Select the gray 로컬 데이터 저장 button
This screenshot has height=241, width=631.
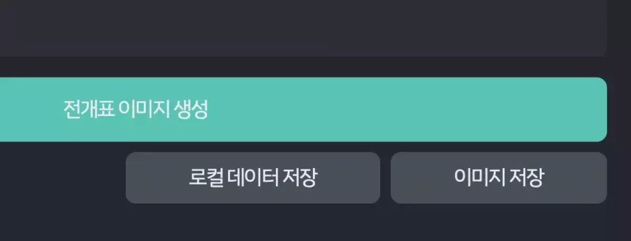[252, 178]
